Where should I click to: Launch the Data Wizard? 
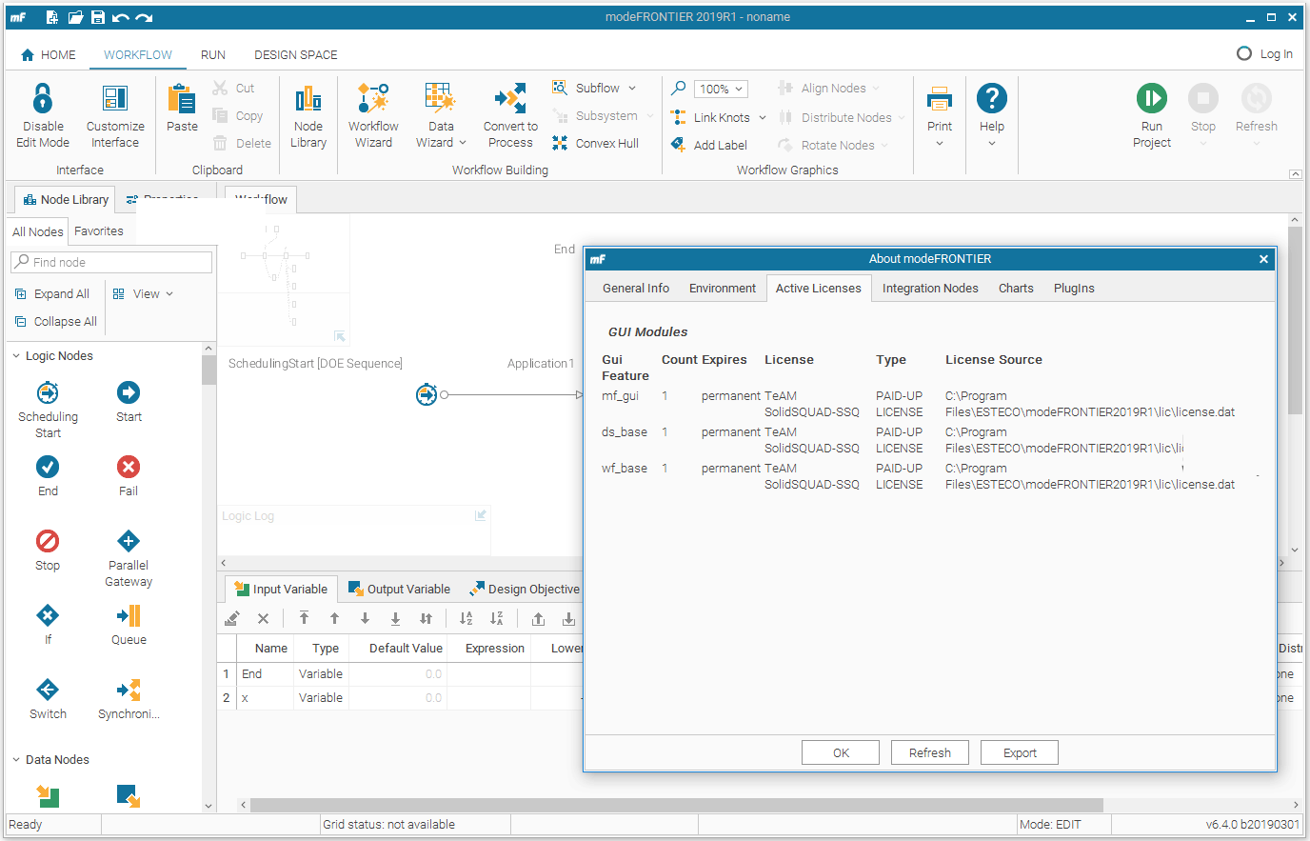[x=440, y=114]
